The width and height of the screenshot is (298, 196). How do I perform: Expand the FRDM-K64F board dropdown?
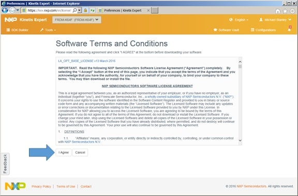pos(77,20)
